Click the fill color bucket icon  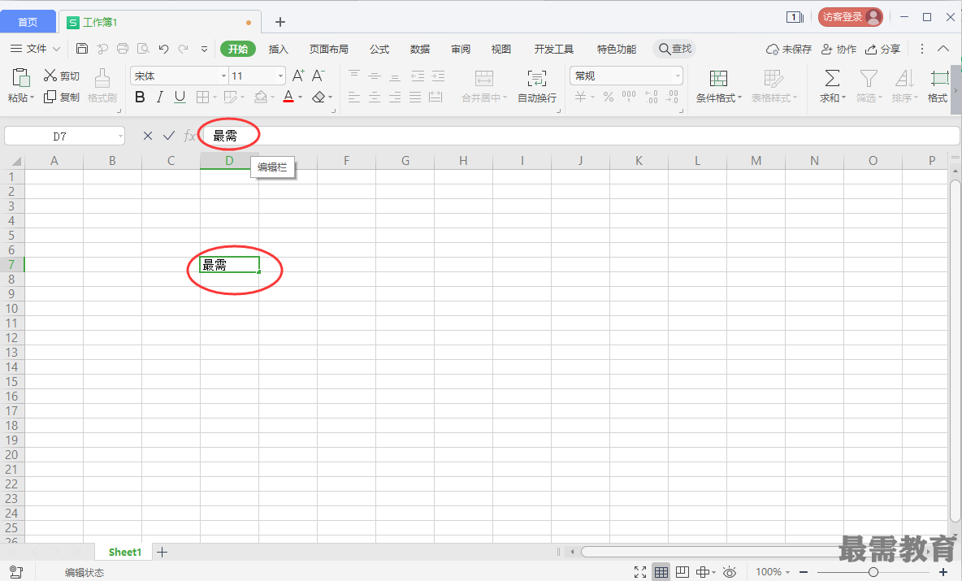pyautogui.click(x=260, y=97)
